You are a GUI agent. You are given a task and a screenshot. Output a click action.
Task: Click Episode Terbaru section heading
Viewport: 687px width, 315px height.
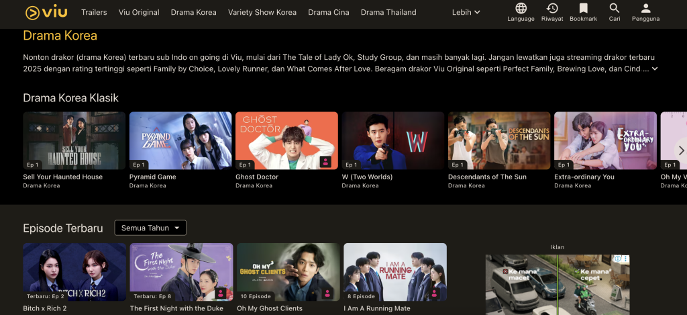62,228
